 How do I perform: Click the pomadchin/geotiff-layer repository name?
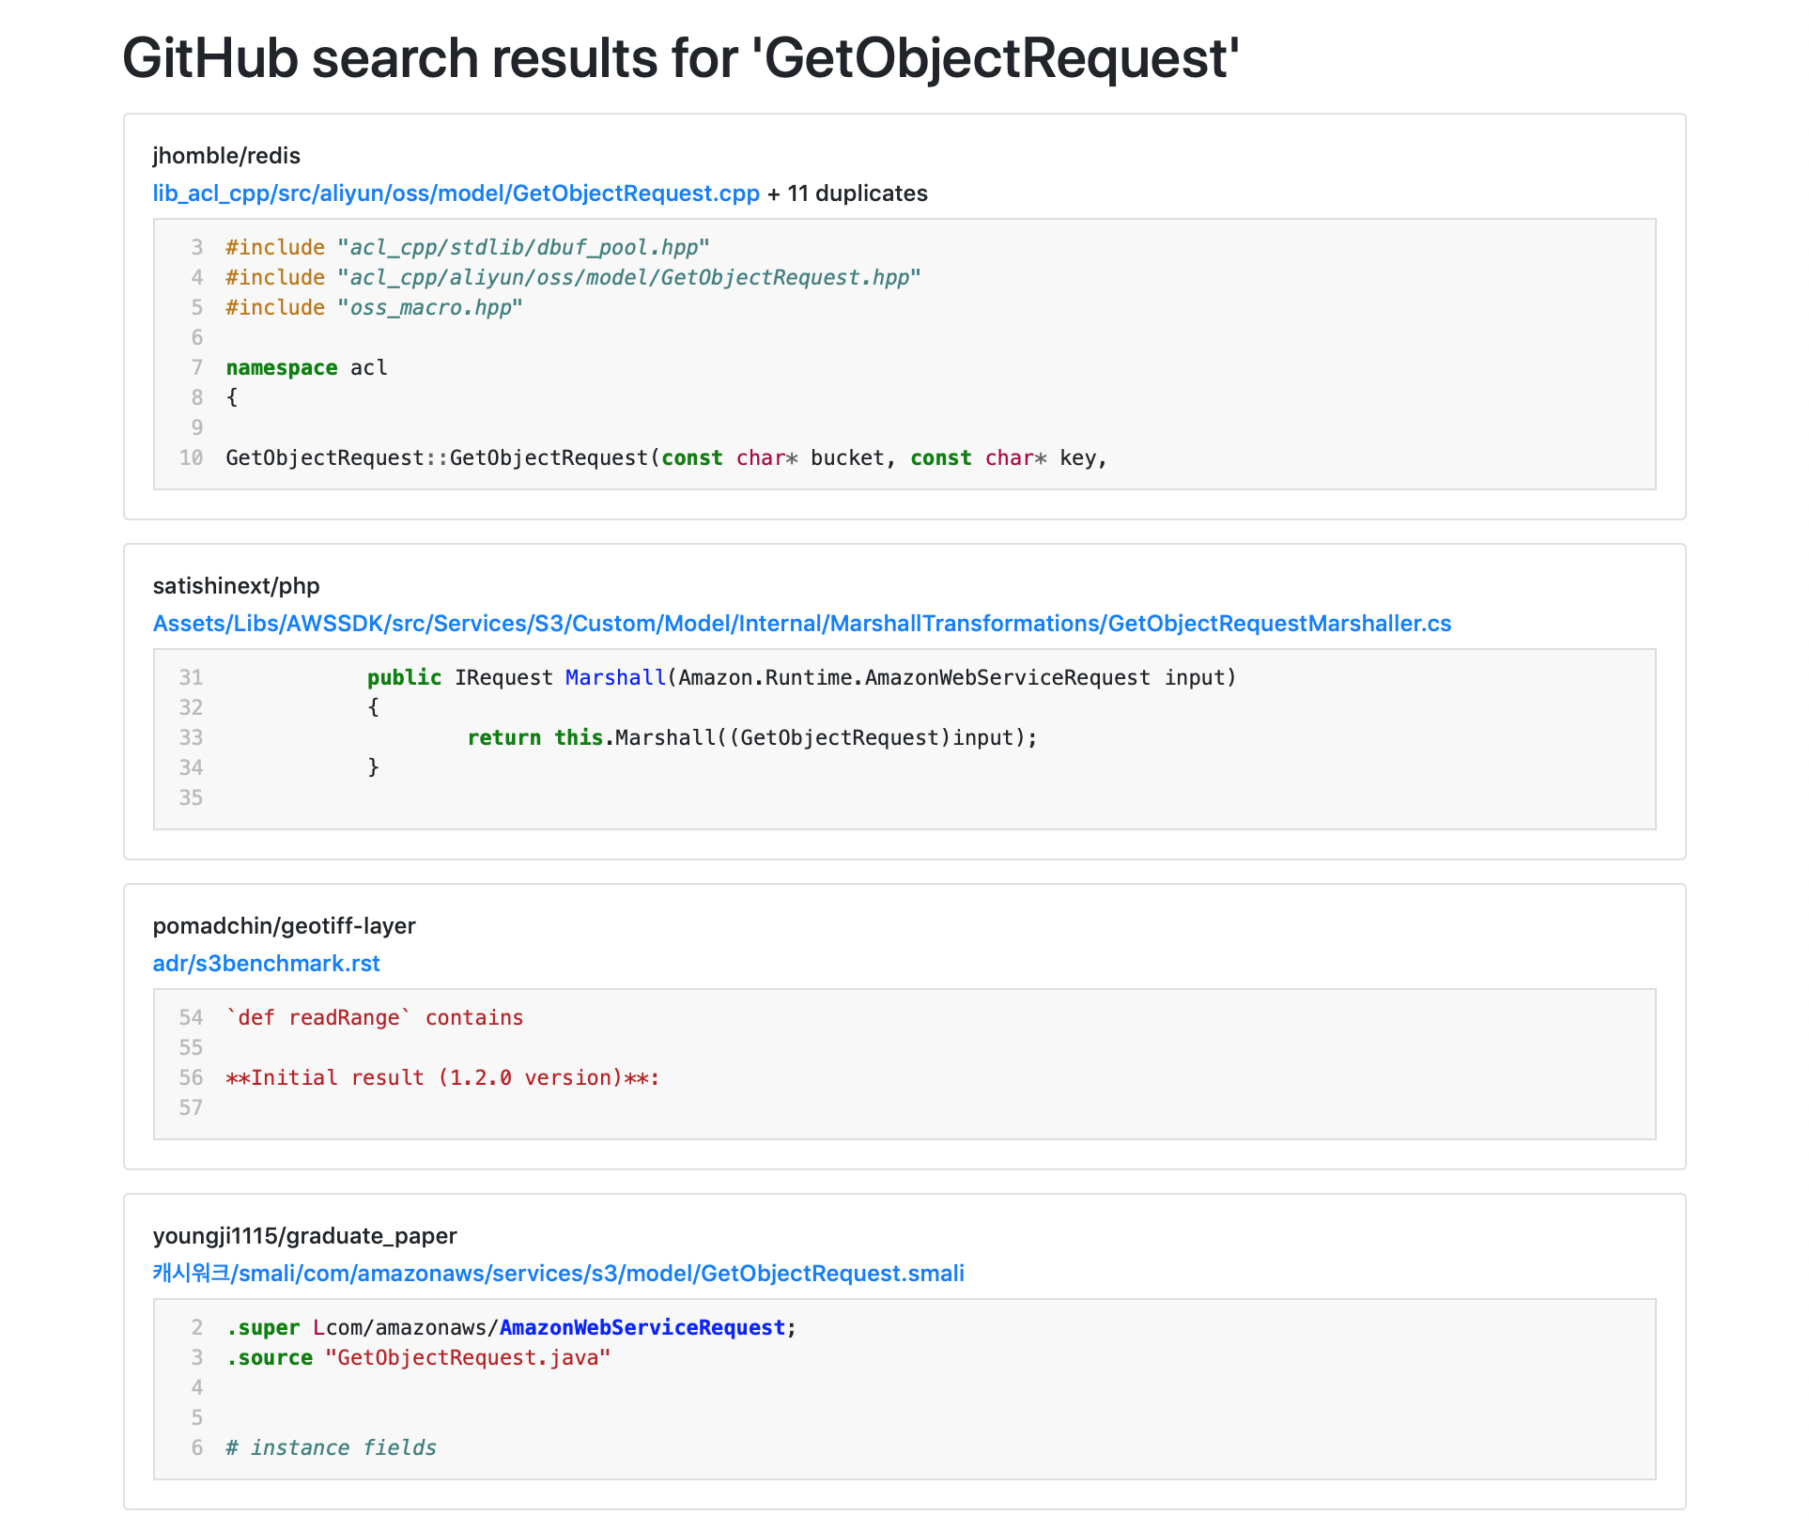[284, 926]
